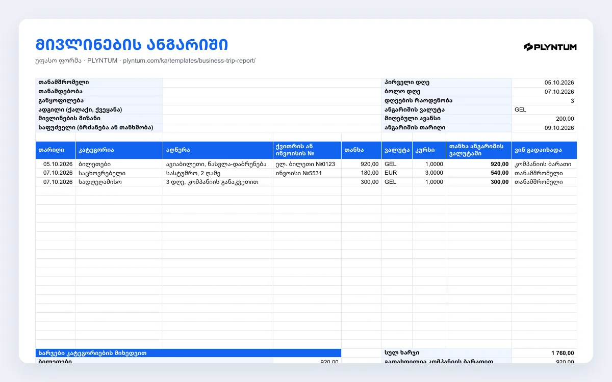Viewport: 612px width, 382px height.
Task: Click the PLYNTUM logo in the header
Action: point(550,47)
